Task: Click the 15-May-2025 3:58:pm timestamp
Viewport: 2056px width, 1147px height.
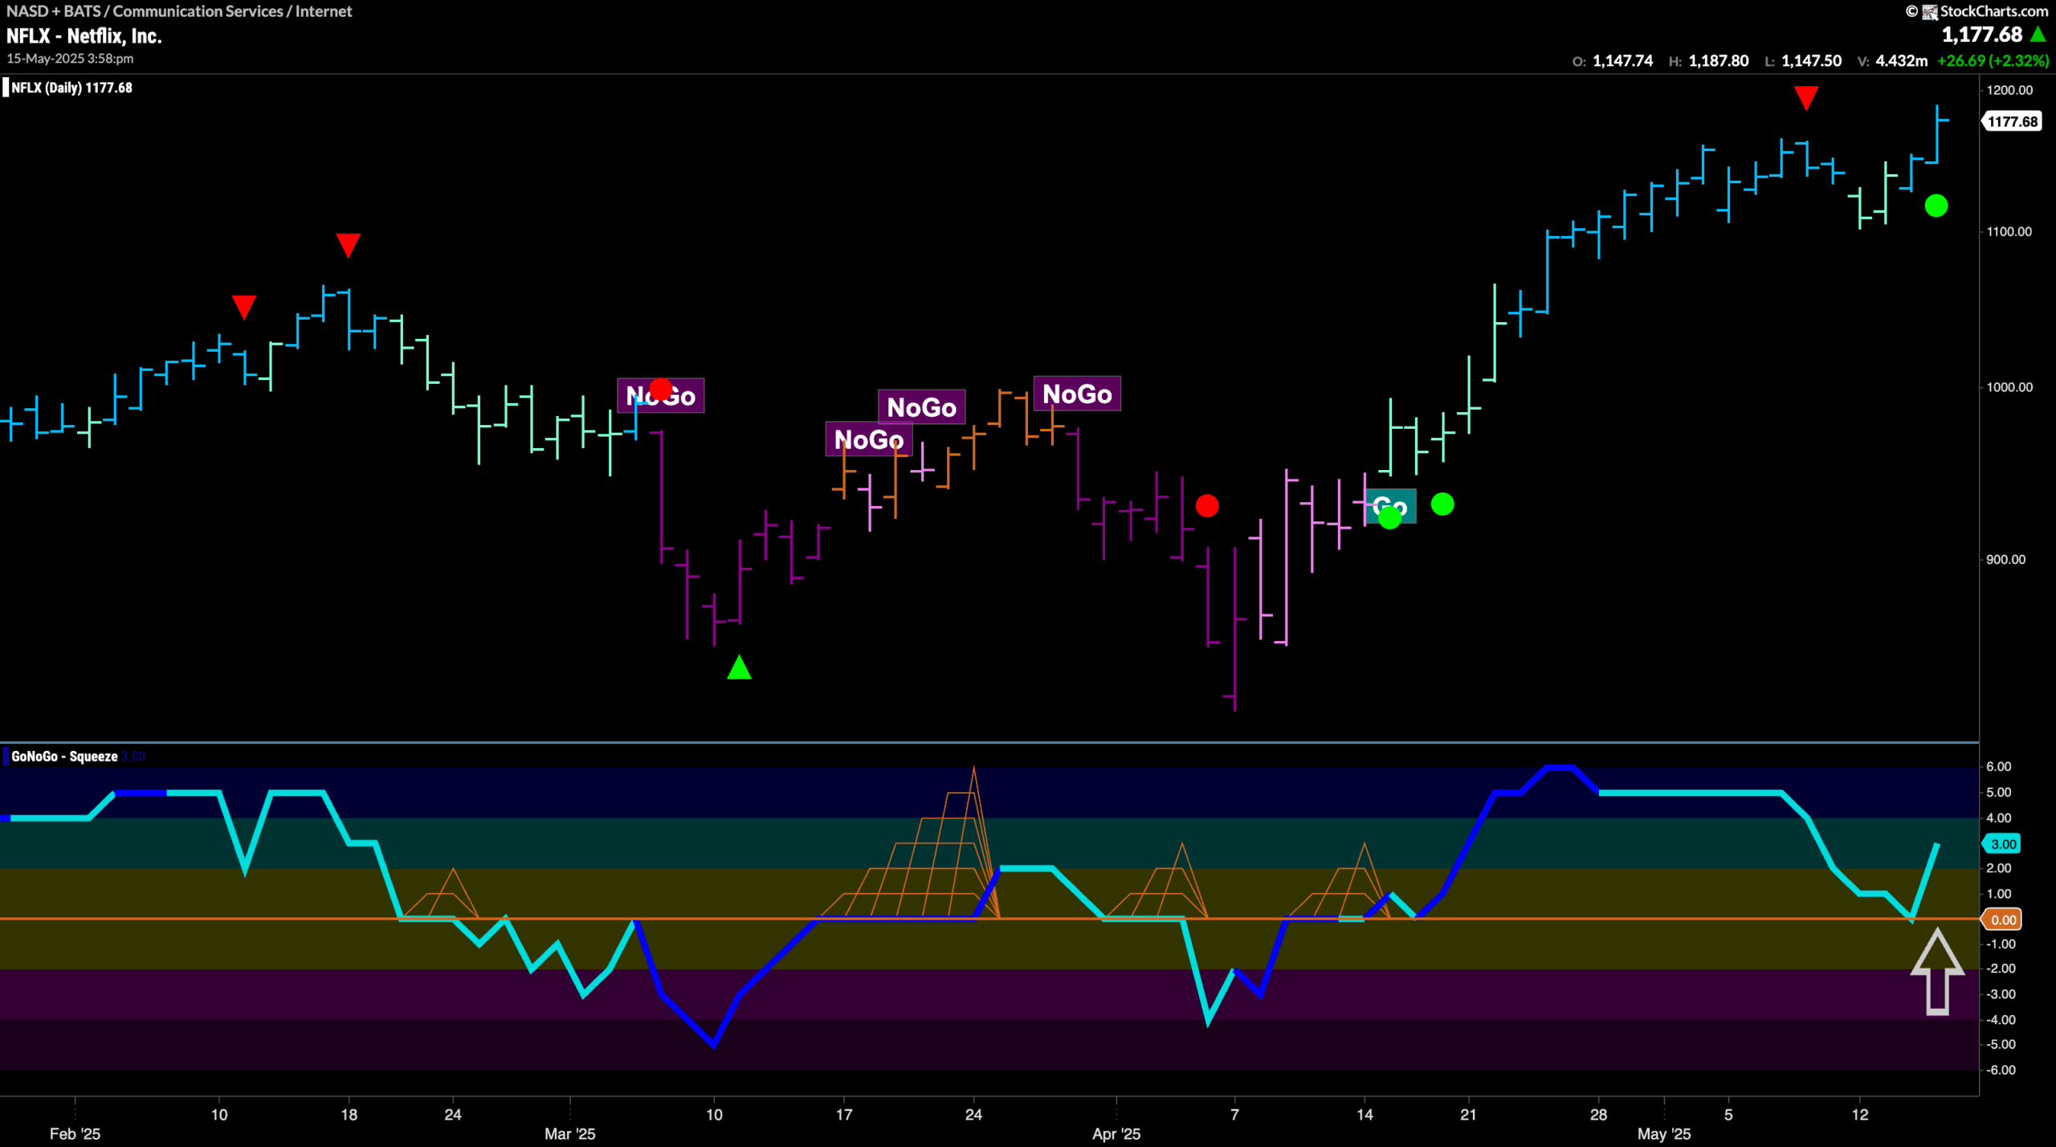Action: point(71,59)
